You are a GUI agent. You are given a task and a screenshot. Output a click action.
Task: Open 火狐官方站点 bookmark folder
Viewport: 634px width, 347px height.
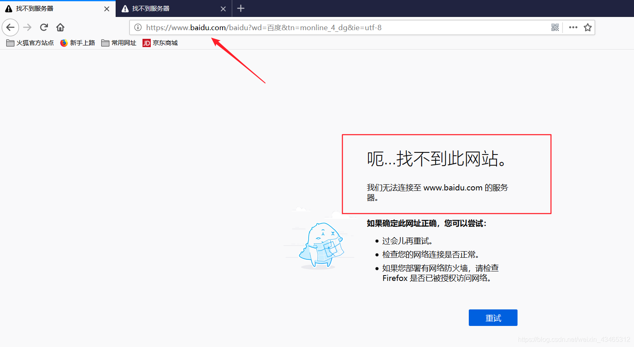click(30, 43)
